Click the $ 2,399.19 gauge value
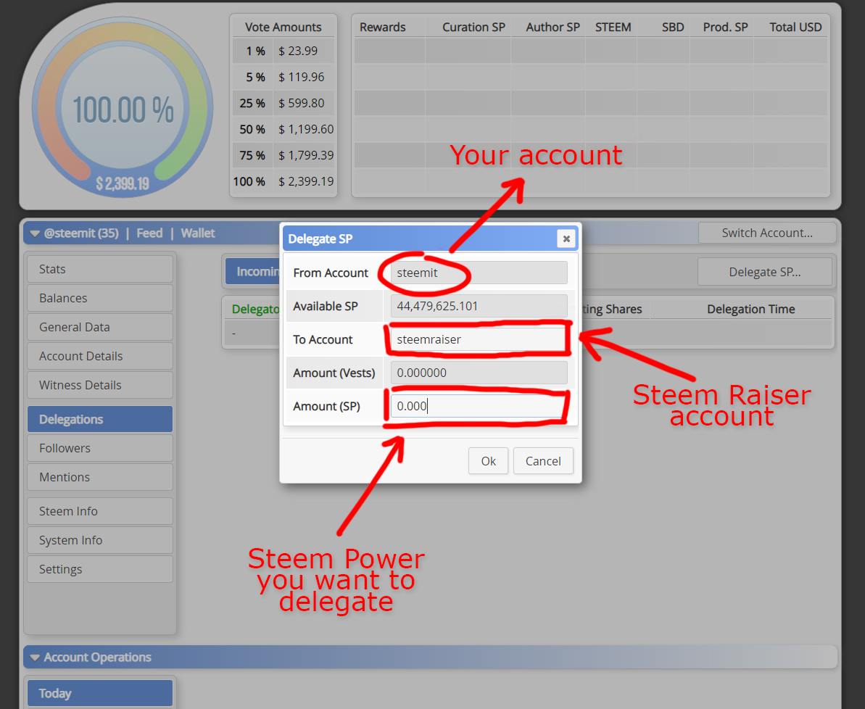This screenshot has height=709, width=865. 123,183
